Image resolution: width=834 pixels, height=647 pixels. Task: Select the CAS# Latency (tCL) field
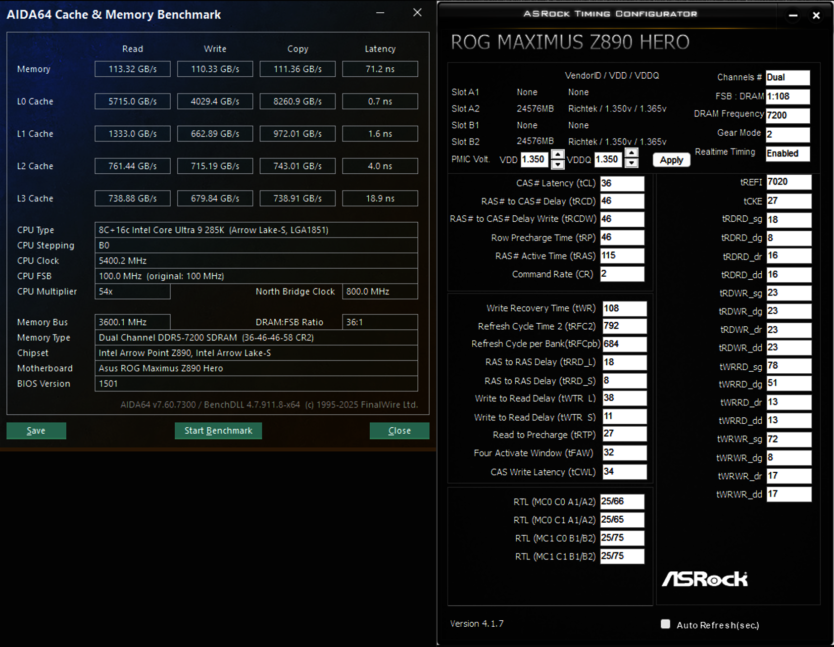622,183
